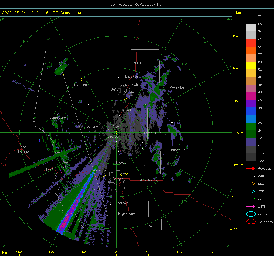
Task: Click the Drumheller town label
Action: [x=178, y=150]
